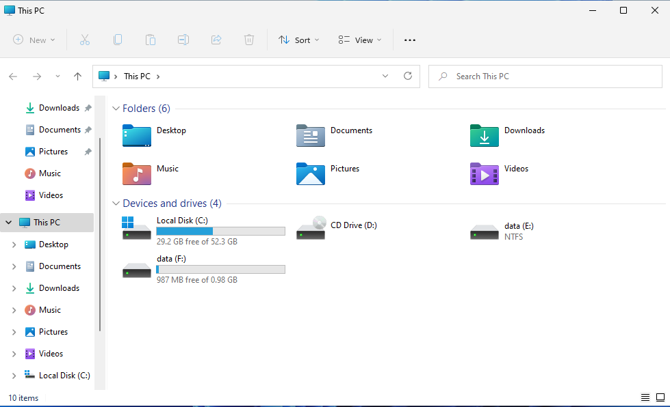Open the Downloads folder icon

485,136
